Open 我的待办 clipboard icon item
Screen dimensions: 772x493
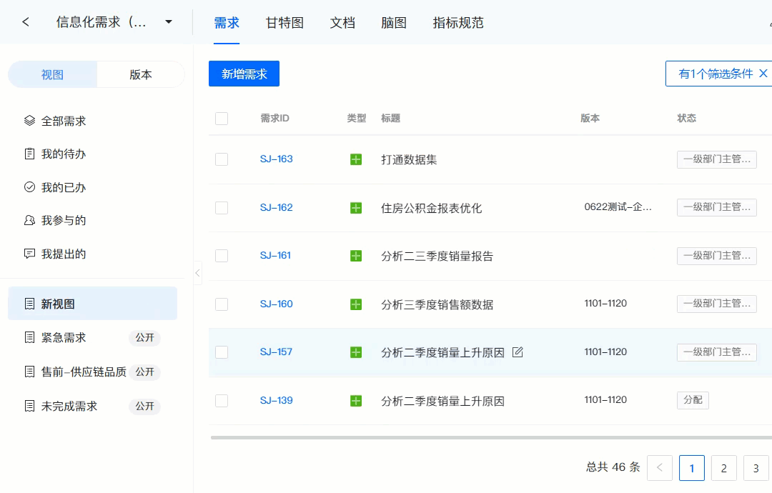pyautogui.click(x=29, y=154)
